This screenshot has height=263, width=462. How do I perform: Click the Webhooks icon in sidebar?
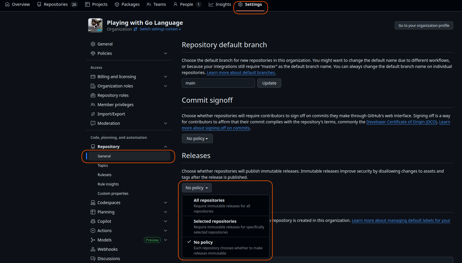[93, 249]
